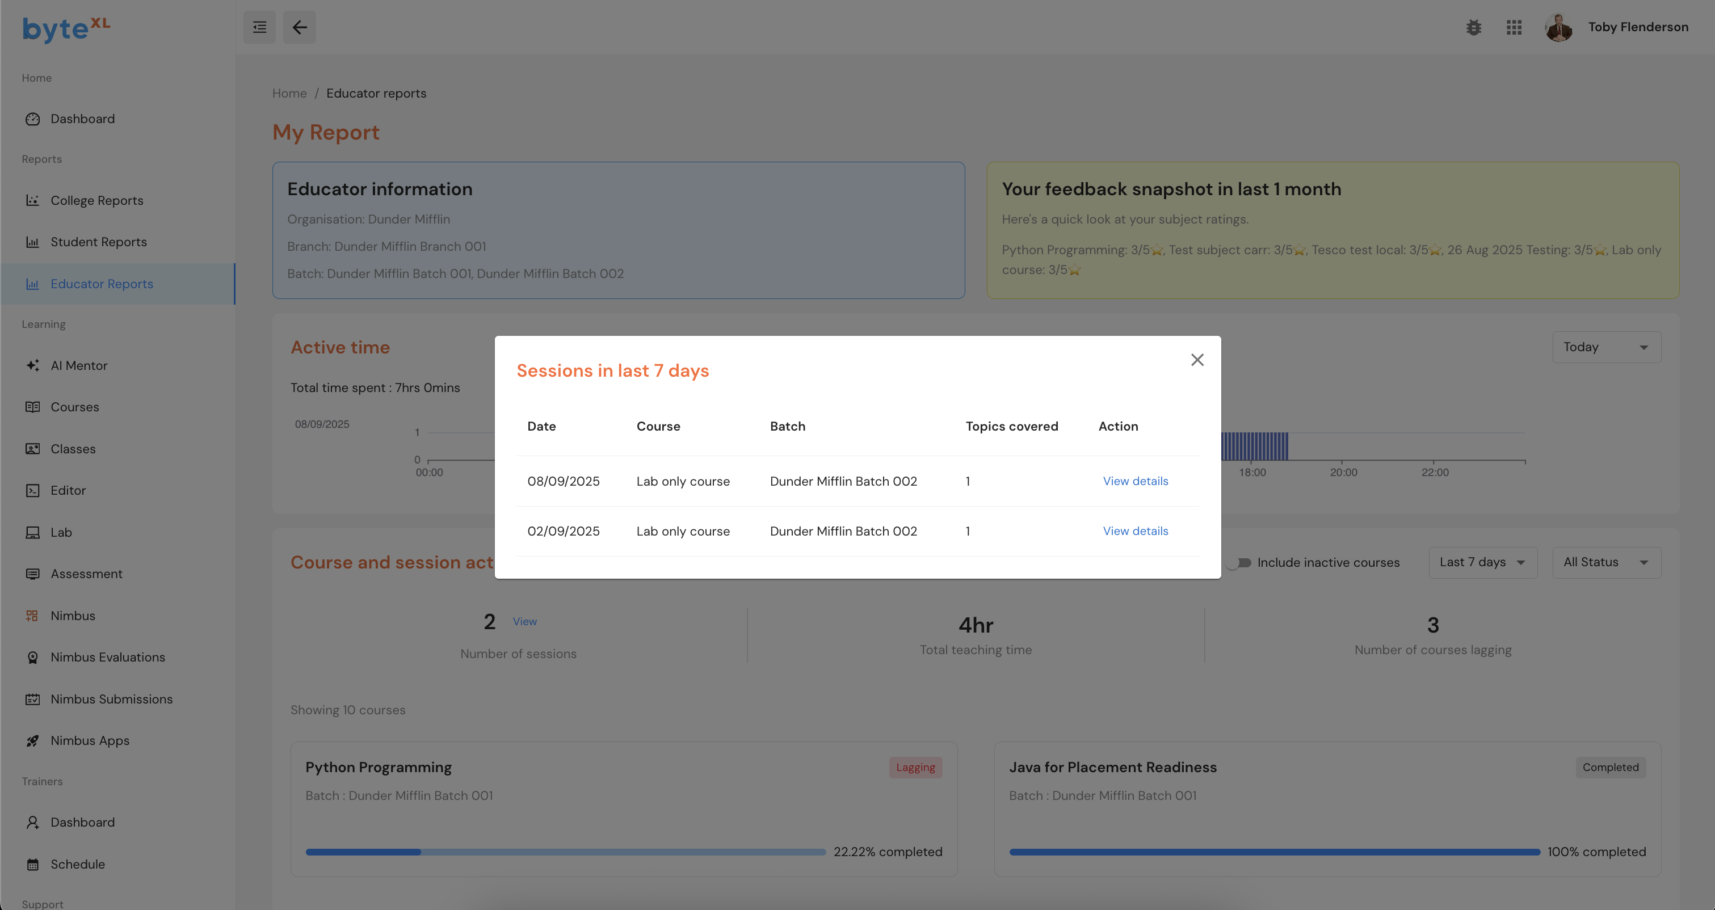Select College Reports menu item
The height and width of the screenshot is (910, 1715).
point(96,200)
